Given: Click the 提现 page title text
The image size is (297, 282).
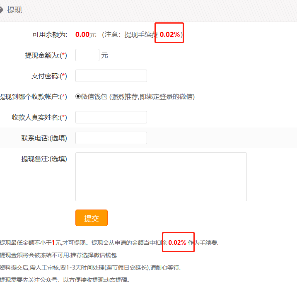Looking at the screenshot, I should (14, 10).
